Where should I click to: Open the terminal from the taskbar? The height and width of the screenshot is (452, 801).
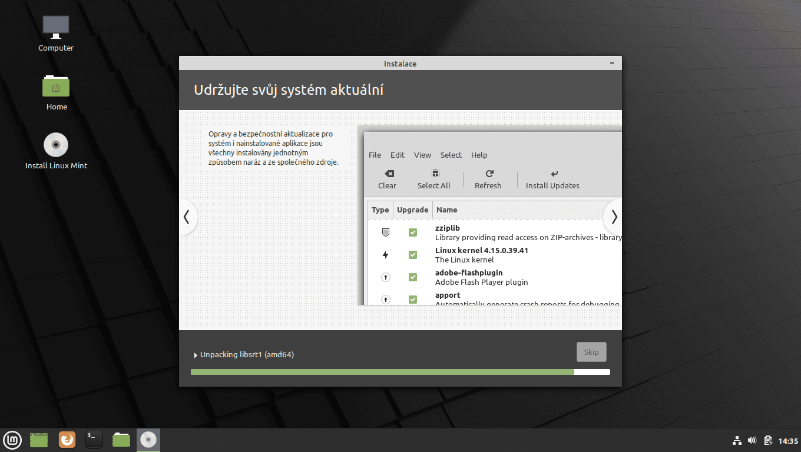click(94, 440)
